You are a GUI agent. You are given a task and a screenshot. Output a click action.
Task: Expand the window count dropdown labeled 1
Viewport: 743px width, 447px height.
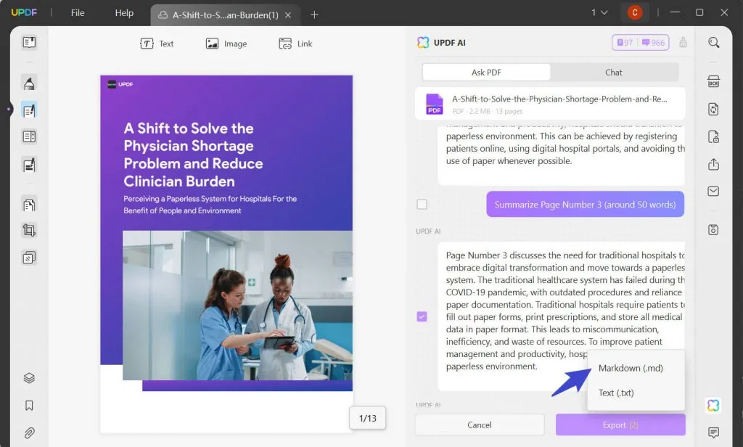click(599, 13)
